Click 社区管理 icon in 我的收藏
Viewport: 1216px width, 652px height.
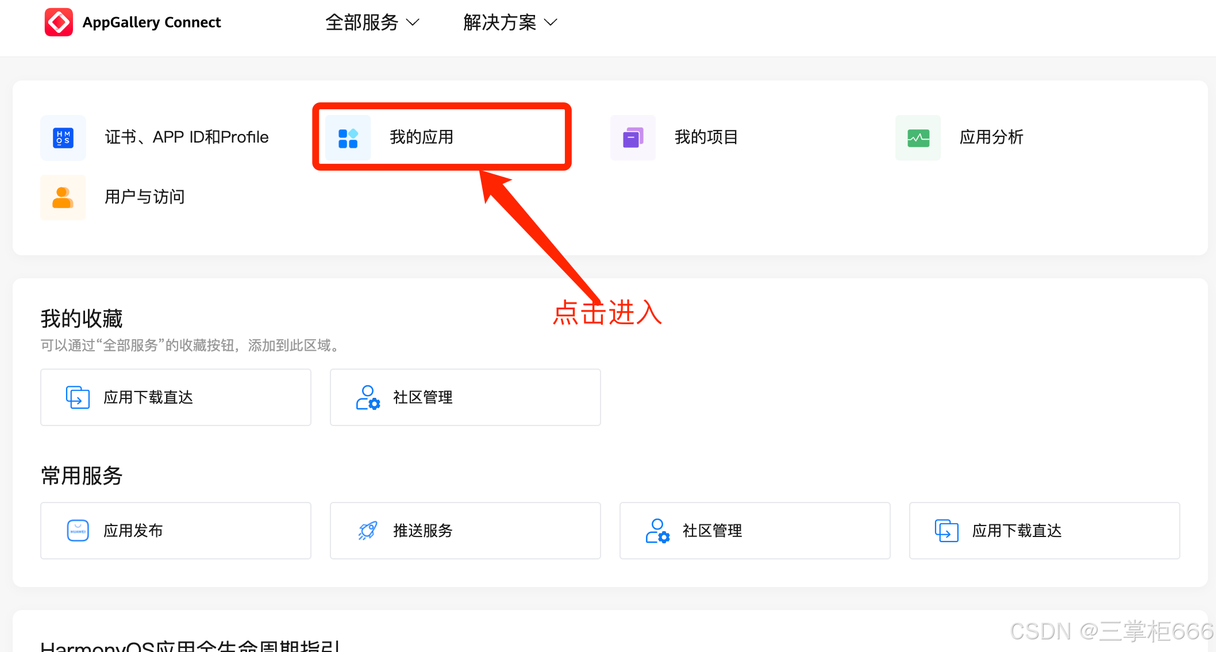pyautogui.click(x=368, y=397)
